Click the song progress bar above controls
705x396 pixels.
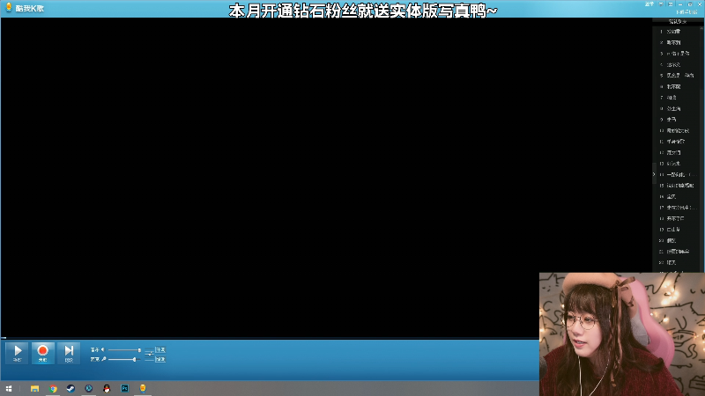tap(270, 338)
